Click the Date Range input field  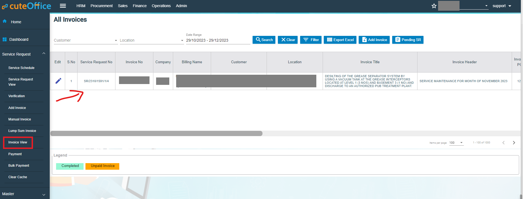coord(218,40)
